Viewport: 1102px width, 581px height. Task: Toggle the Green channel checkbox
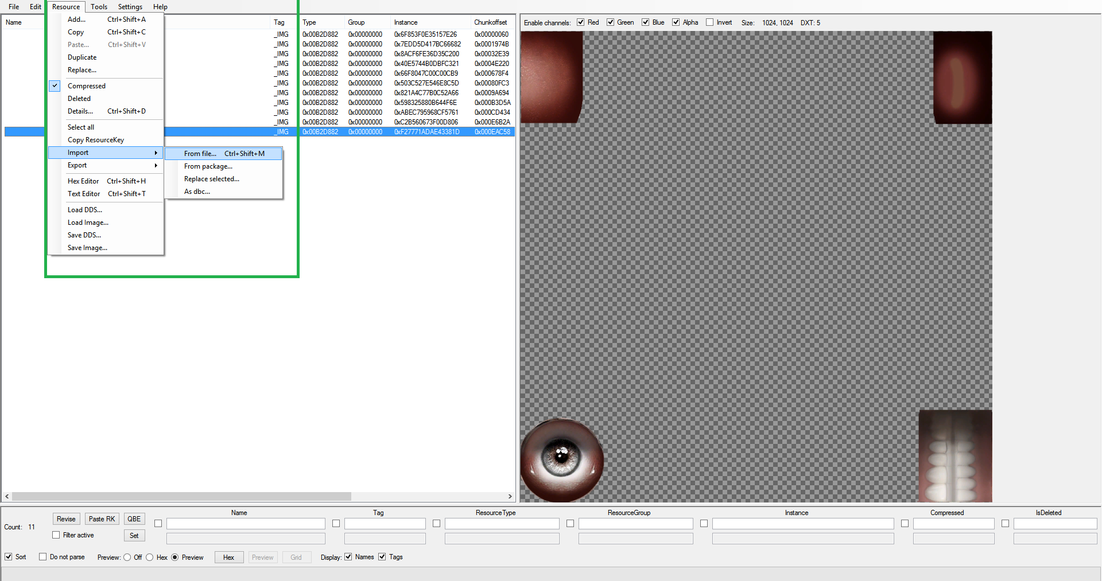(x=611, y=22)
